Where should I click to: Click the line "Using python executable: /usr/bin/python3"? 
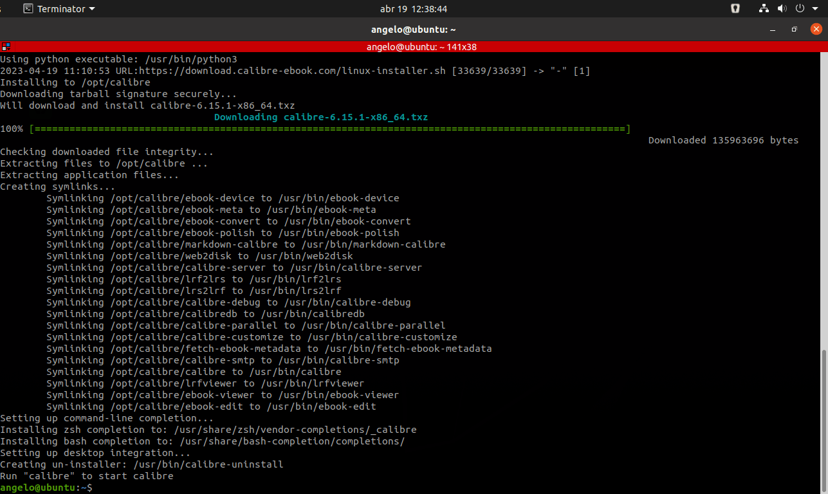tap(118, 59)
